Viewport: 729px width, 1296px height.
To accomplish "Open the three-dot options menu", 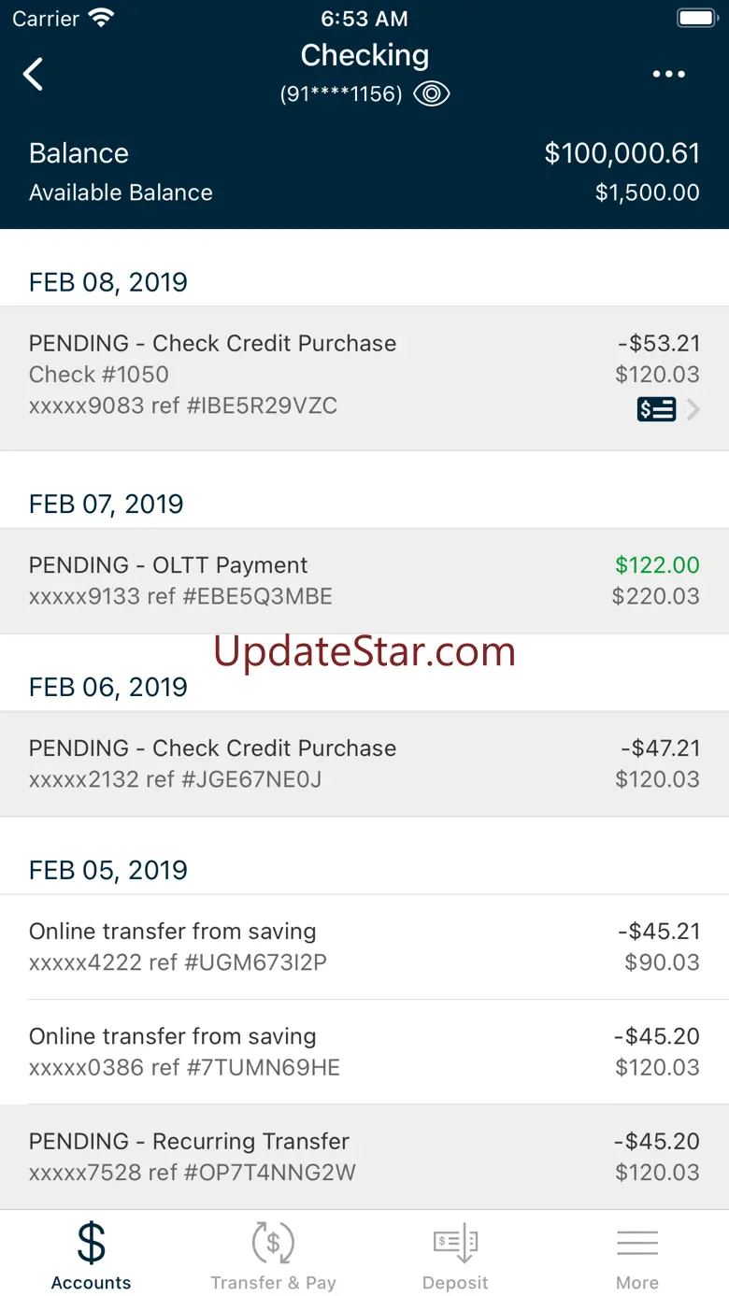I will click(668, 74).
